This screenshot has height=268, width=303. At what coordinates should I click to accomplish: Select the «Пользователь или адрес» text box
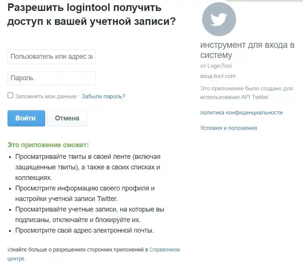tap(52, 57)
